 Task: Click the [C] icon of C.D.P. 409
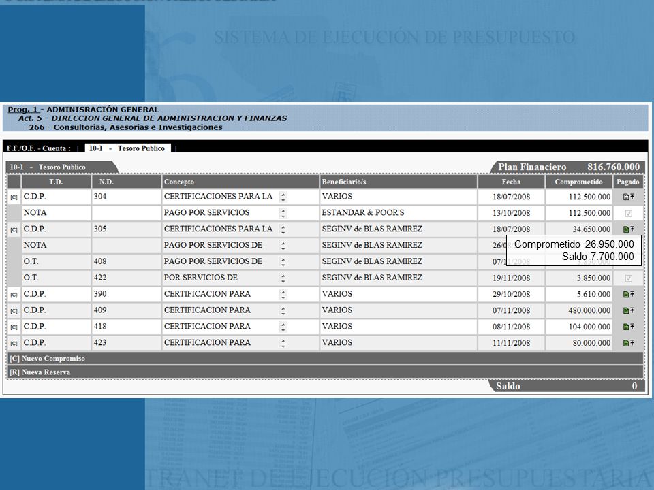pos(14,311)
